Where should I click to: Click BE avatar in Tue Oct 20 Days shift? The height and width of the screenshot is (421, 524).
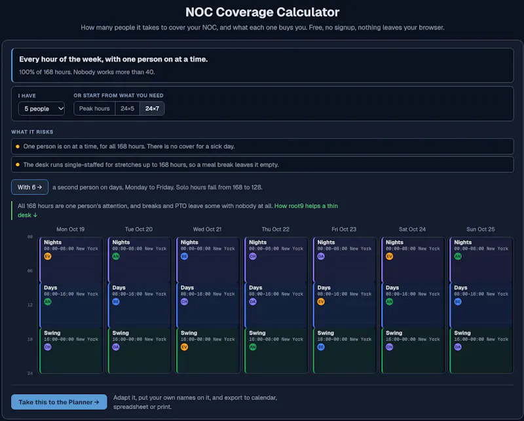pos(116,302)
